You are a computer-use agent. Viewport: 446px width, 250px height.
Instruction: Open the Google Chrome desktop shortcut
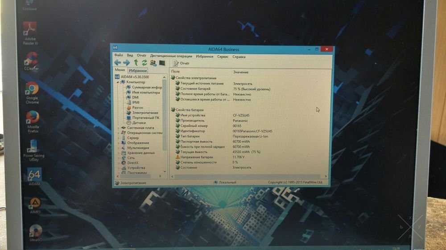tap(32, 93)
